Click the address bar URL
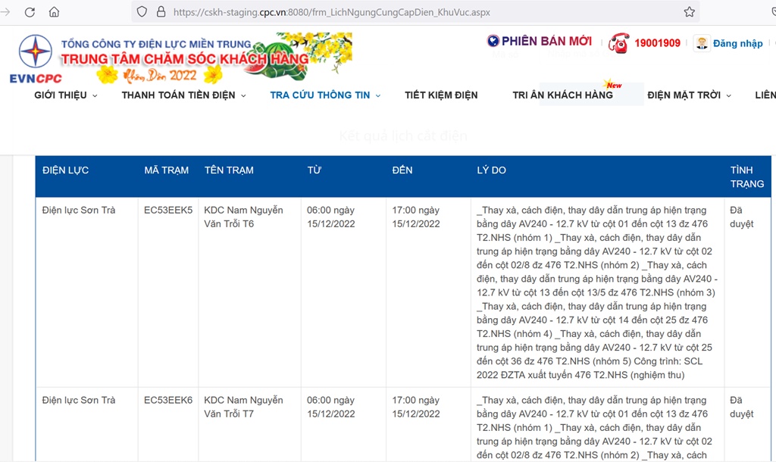Viewport: 776px width, 462px height. click(x=332, y=12)
